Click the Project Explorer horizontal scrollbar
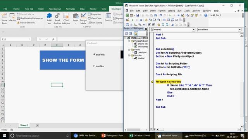248x139 pixels. coord(134,130)
